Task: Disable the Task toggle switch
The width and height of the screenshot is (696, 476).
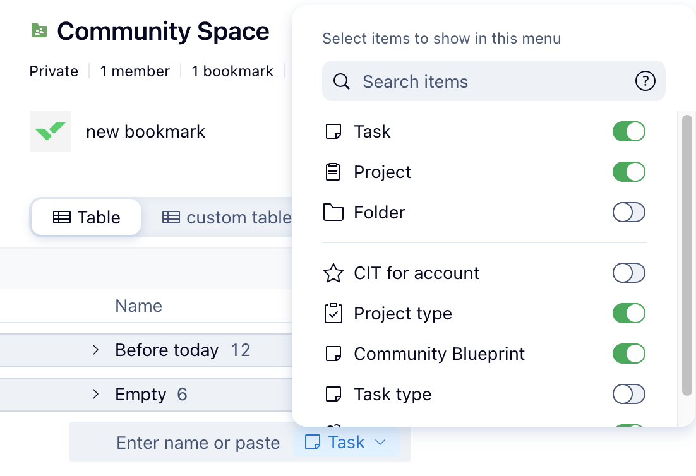Action: [628, 132]
